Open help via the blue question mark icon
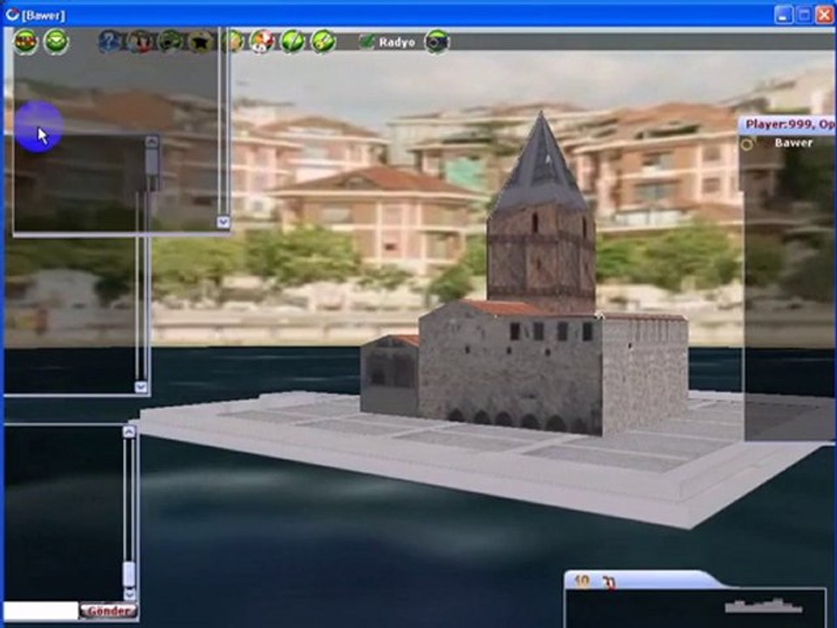The height and width of the screenshot is (628, 837). 110,41
